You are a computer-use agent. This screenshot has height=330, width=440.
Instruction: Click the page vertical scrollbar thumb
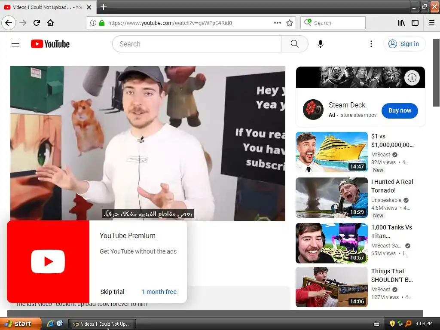coord(436,73)
